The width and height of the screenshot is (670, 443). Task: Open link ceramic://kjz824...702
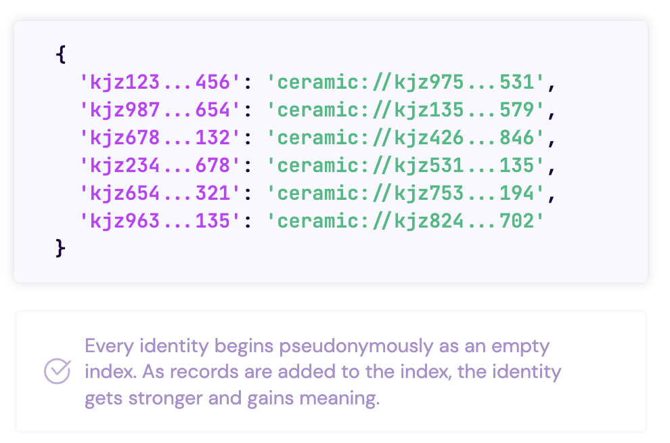tap(405, 221)
